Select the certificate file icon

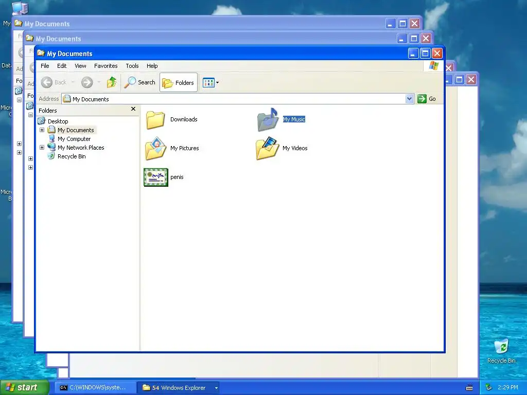click(x=156, y=177)
